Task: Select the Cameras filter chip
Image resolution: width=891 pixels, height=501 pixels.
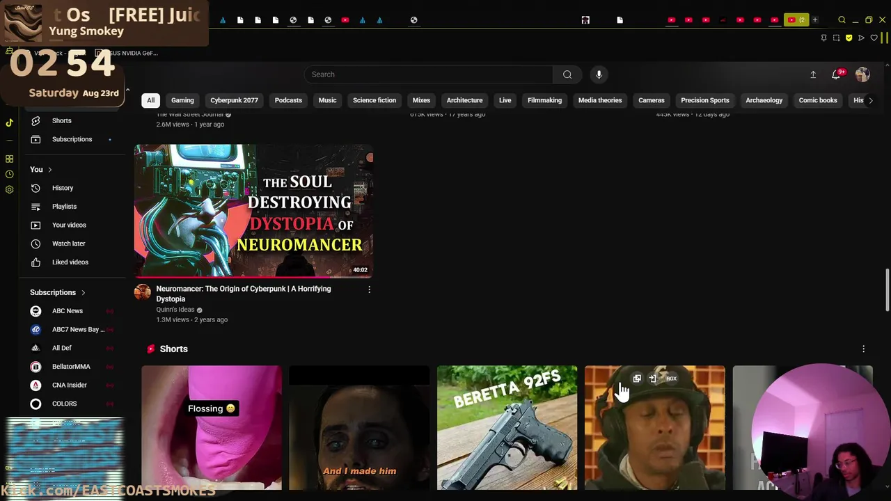Action: [652, 100]
